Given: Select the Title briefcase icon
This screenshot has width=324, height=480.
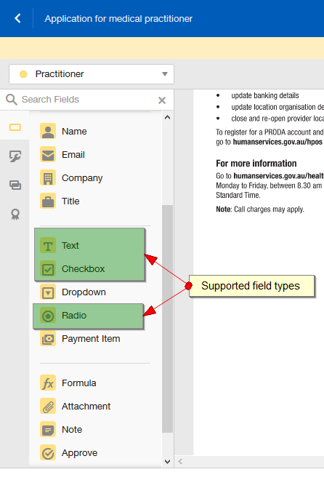Looking at the screenshot, I should [48, 201].
